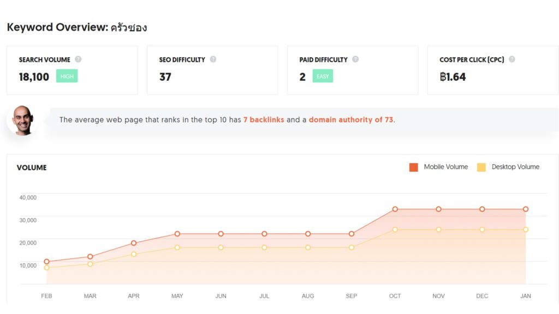Toggle the Desktop Volume legend label
The height and width of the screenshot is (314, 559).
[x=515, y=167]
